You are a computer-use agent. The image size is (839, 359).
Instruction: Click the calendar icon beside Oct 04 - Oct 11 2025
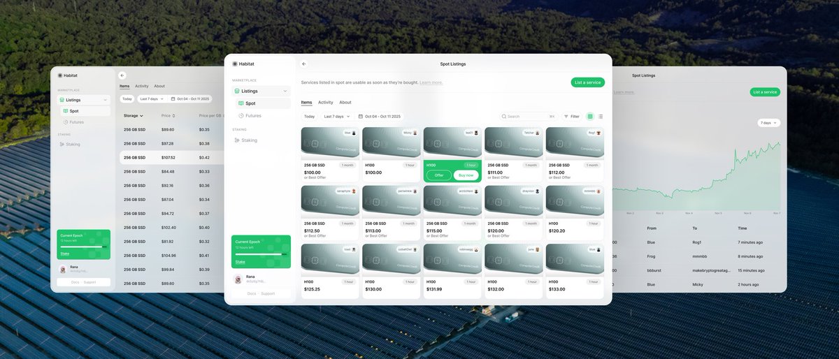tap(361, 117)
